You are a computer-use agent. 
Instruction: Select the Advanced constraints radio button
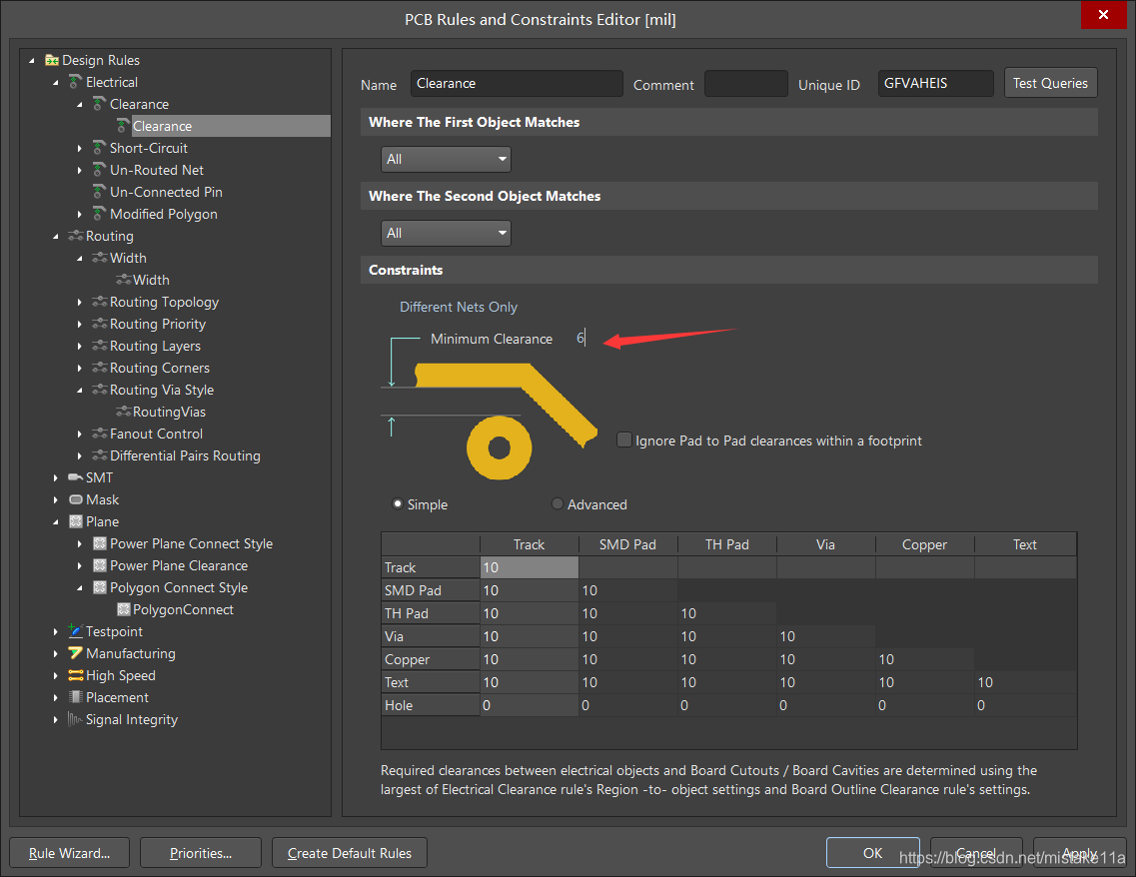point(558,504)
